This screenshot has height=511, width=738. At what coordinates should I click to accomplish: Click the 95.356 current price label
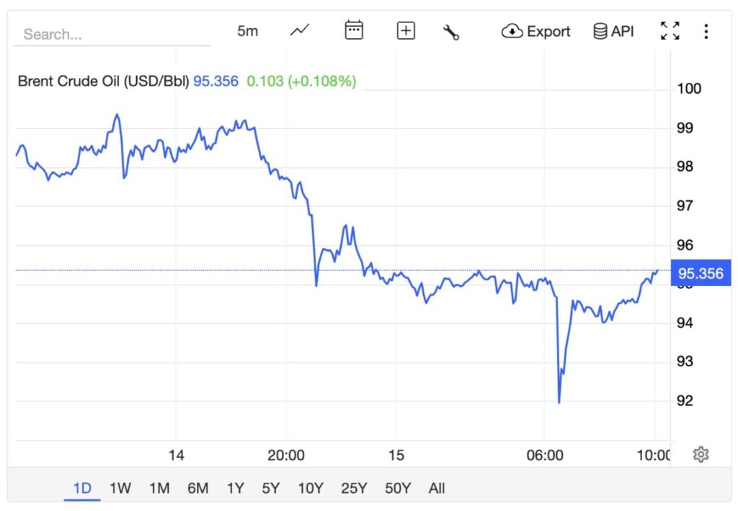pyautogui.click(x=701, y=274)
